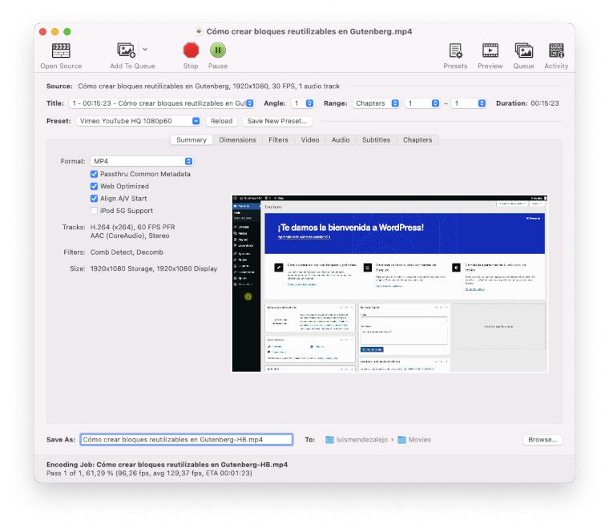Screen dimensions: 609x528
Task: Zoom the window with green button
Action: (67, 31)
